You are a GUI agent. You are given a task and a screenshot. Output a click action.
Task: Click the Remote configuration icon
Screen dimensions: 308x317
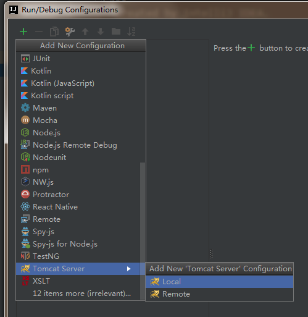pyautogui.click(x=25, y=219)
